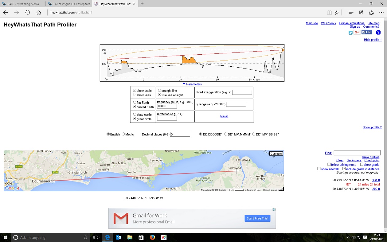Select the straight line radio button
Viewport: 387px width, 242px height.
[x=159, y=91]
